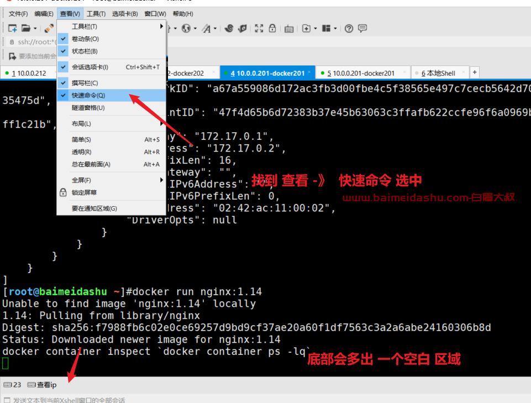The image size is (531, 403).
Task: Click the New Session toolbar icon
Action: click(13, 28)
